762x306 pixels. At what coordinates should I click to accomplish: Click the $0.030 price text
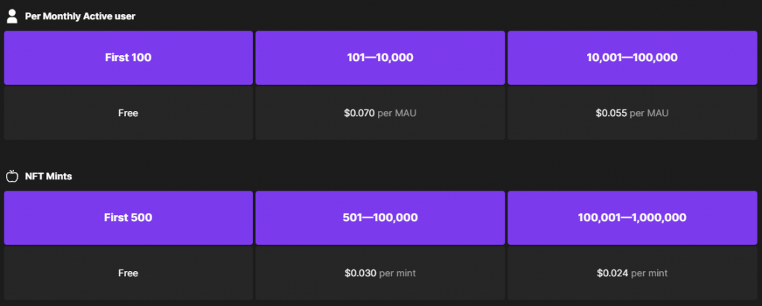point(361,273)
